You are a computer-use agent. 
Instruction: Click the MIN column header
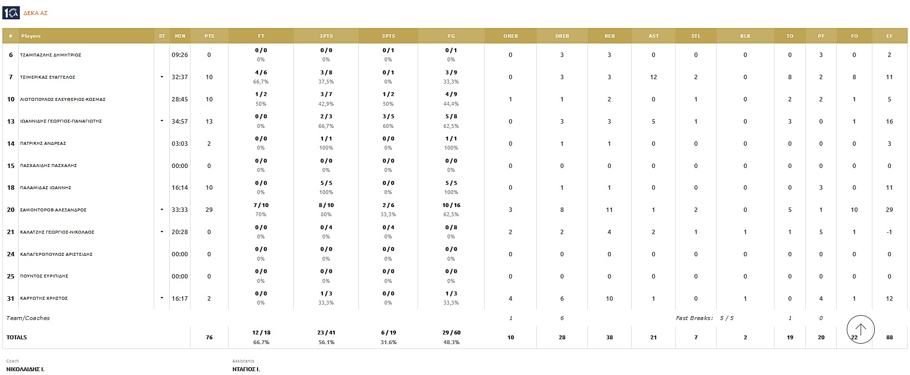pyautogui.click(x=180, y=36)
